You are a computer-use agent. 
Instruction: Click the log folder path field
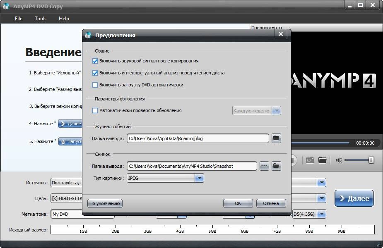[198, 138]
